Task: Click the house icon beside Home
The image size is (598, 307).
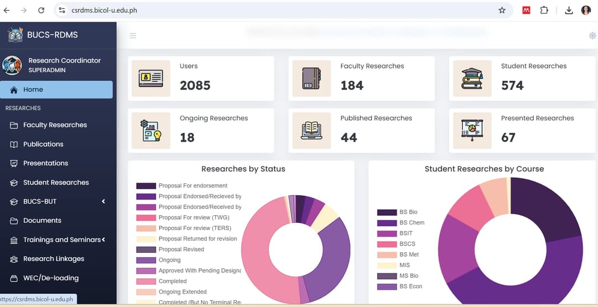Action: [x=14, y=90]
